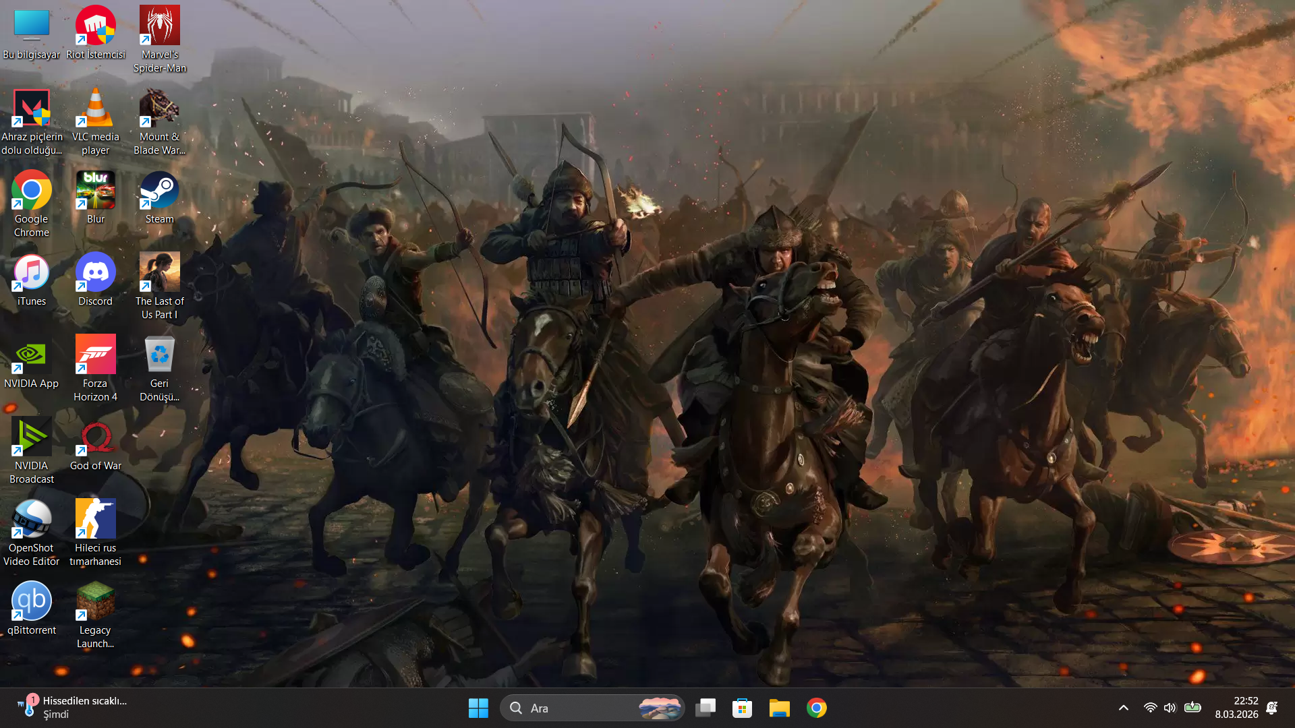Expand hidden system tray icons chevron

coord(1123,708)
